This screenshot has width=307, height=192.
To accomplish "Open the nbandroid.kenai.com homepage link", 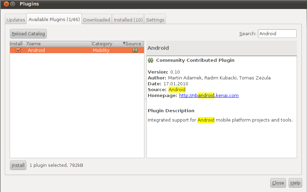I will [209, 96].
